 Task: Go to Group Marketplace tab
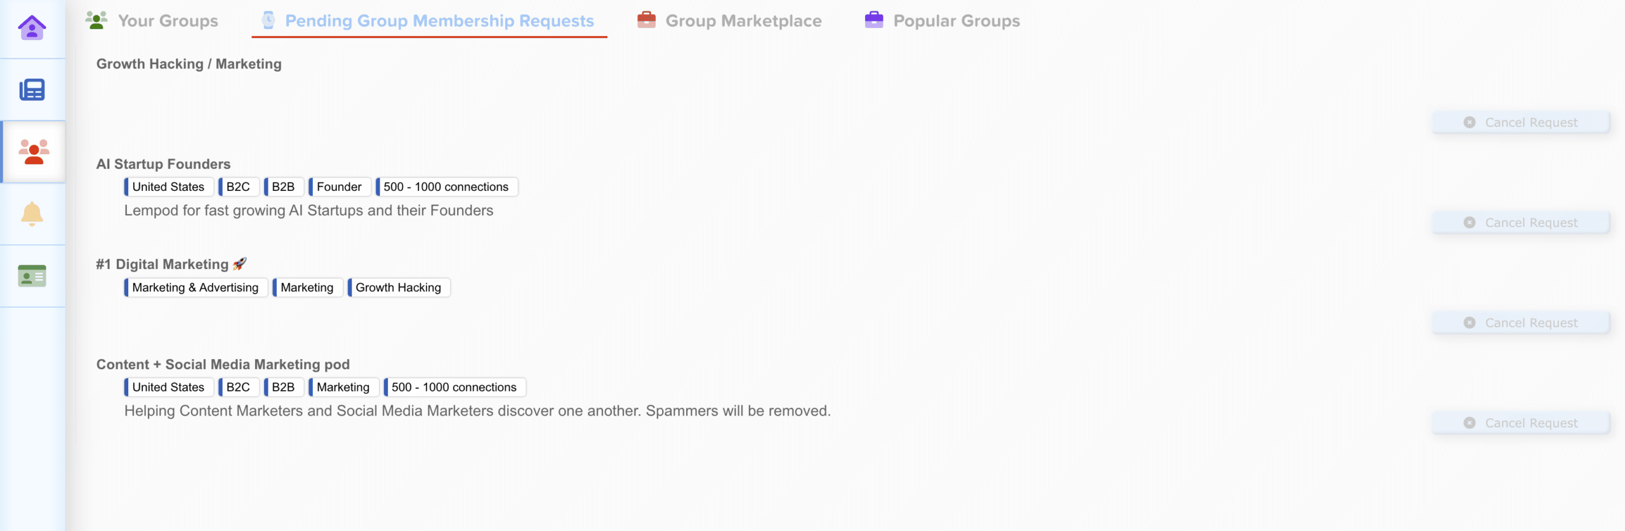[x=743, y=21]
